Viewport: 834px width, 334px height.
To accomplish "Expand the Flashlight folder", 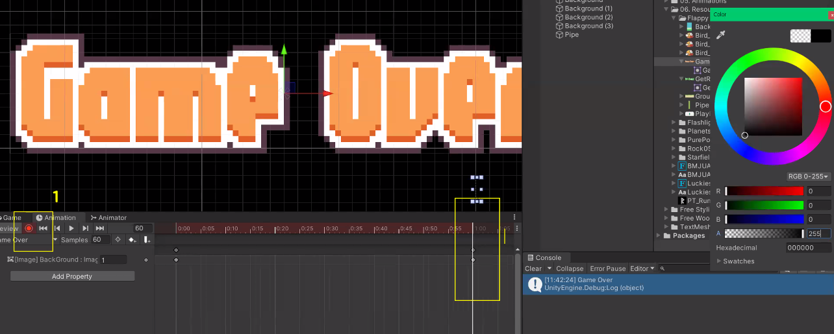I will point(674,122).
